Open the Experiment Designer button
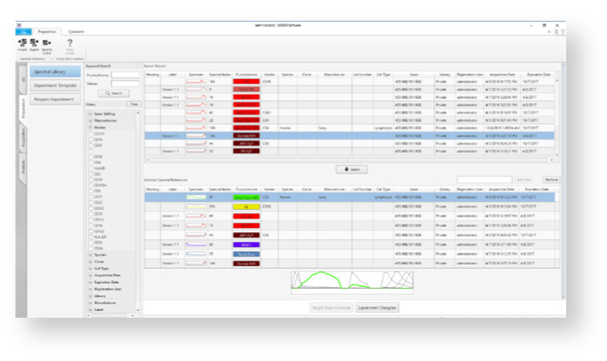This screenshot has width=607, height=361. [x=377, y=307]
